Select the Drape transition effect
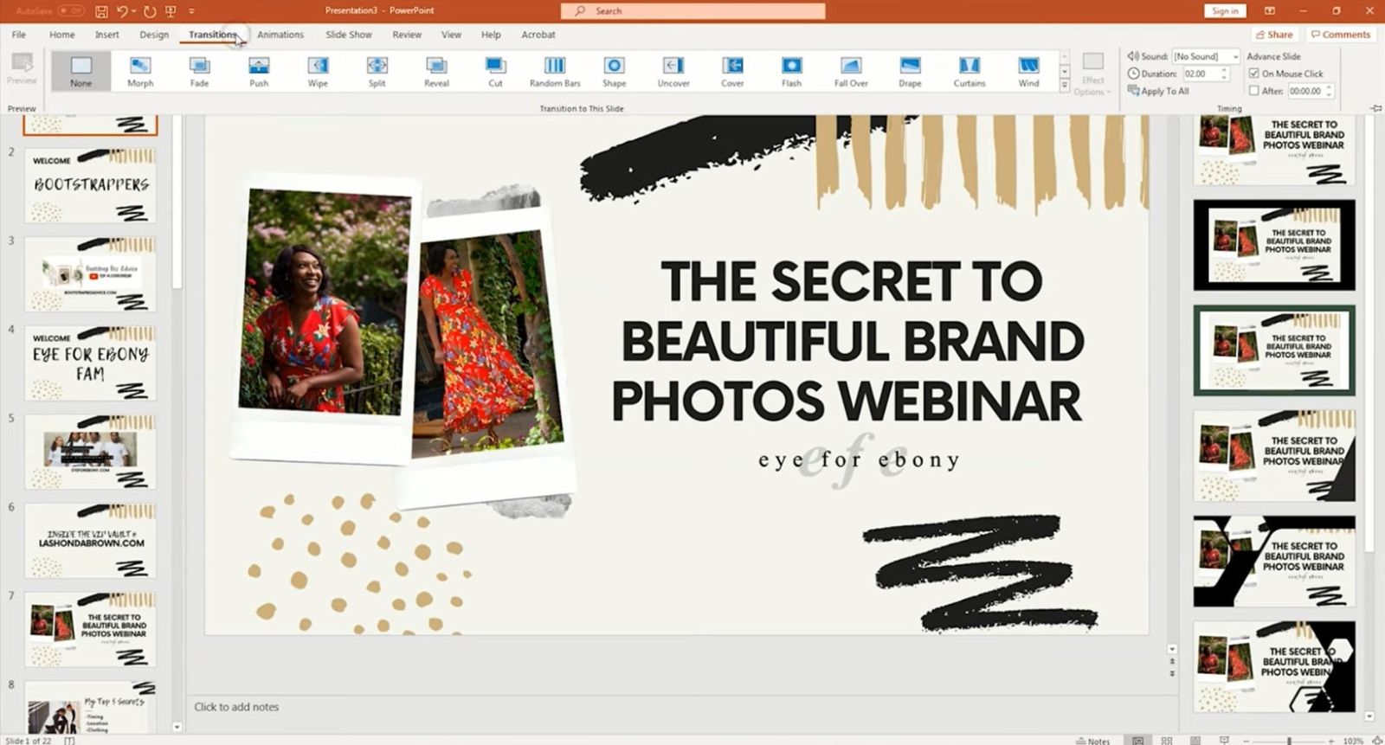 click(x=910, y=71)
